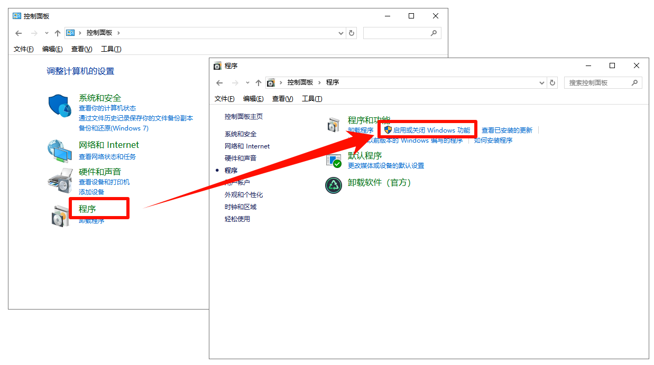This screenshot has height=365, width=654.
Task: Go up one level in Programs window
Action: [259, 83]
